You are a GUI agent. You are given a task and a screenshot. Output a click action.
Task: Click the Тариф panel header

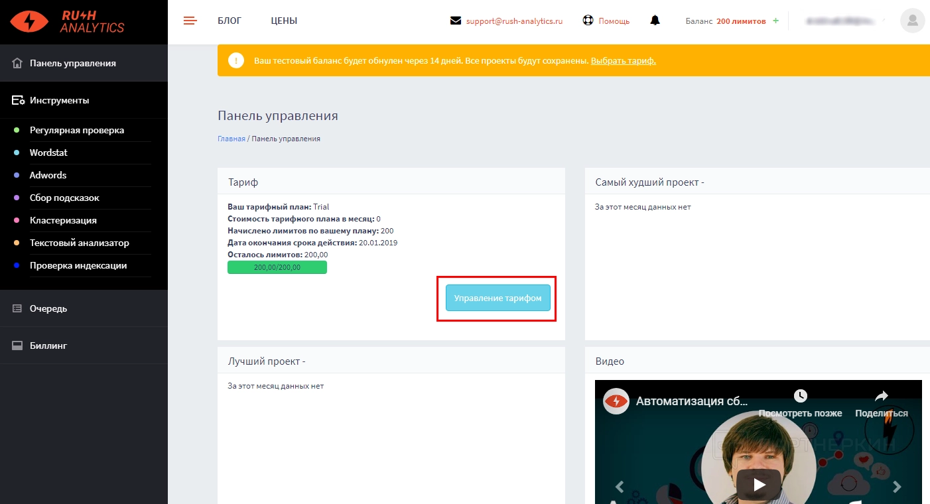[391, 181]
